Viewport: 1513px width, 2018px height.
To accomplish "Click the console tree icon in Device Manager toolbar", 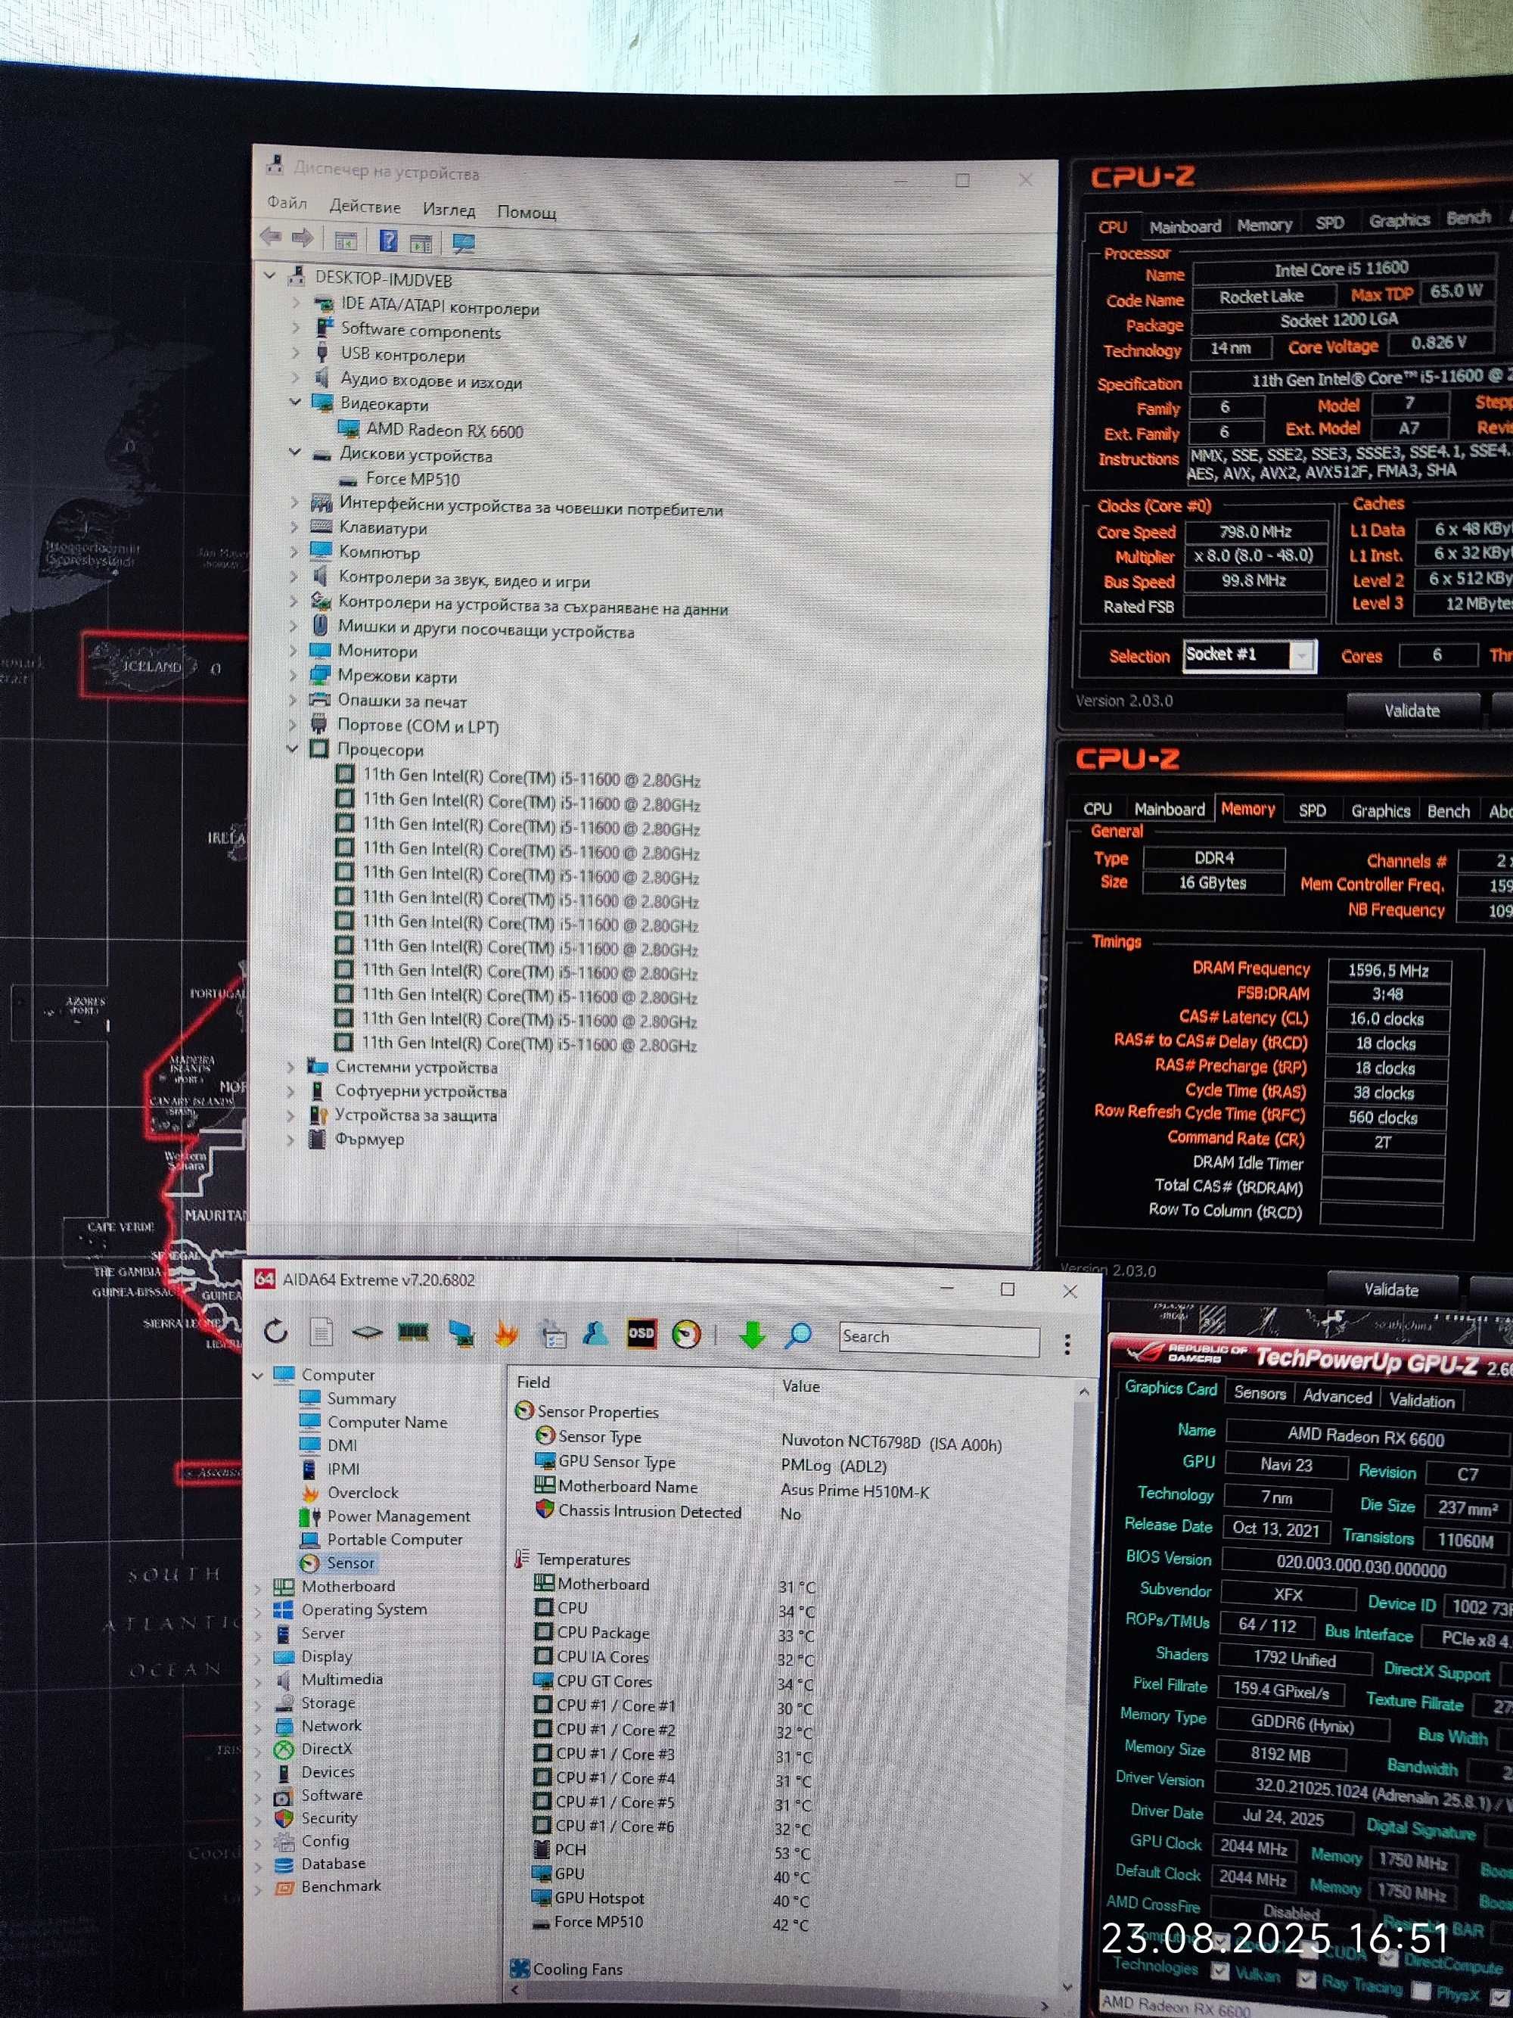I will [345, 241].
